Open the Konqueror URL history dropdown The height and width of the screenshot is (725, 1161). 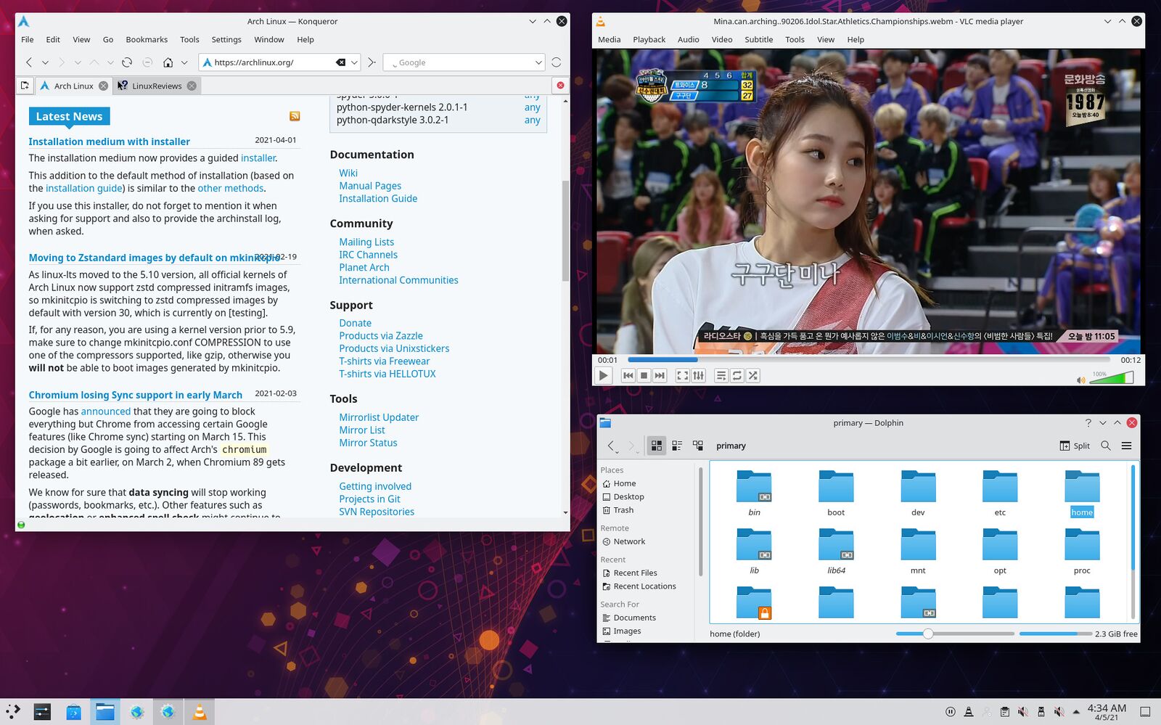point(354,62)
